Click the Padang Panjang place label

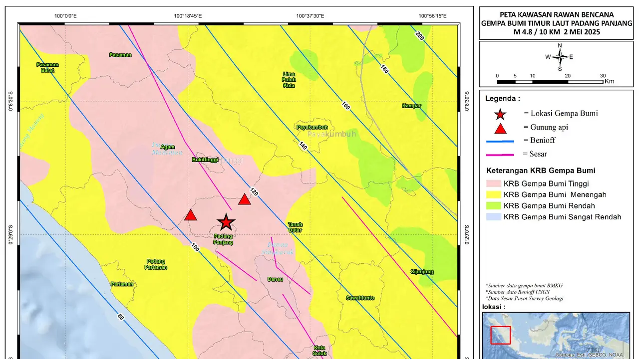223,239
